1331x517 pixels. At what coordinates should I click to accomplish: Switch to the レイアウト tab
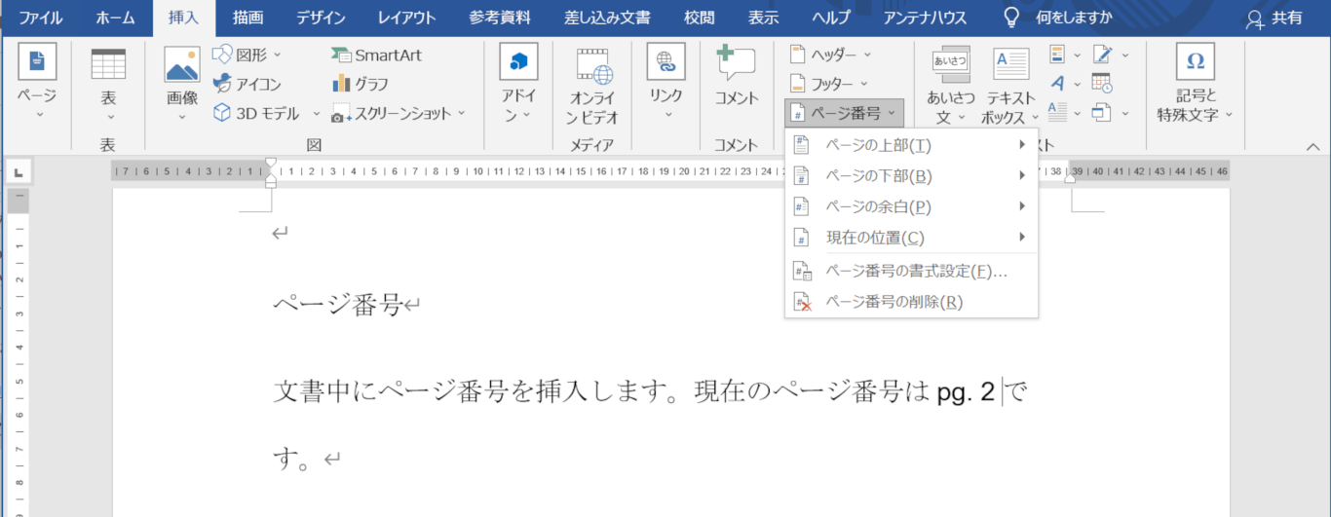click(406, 18)
